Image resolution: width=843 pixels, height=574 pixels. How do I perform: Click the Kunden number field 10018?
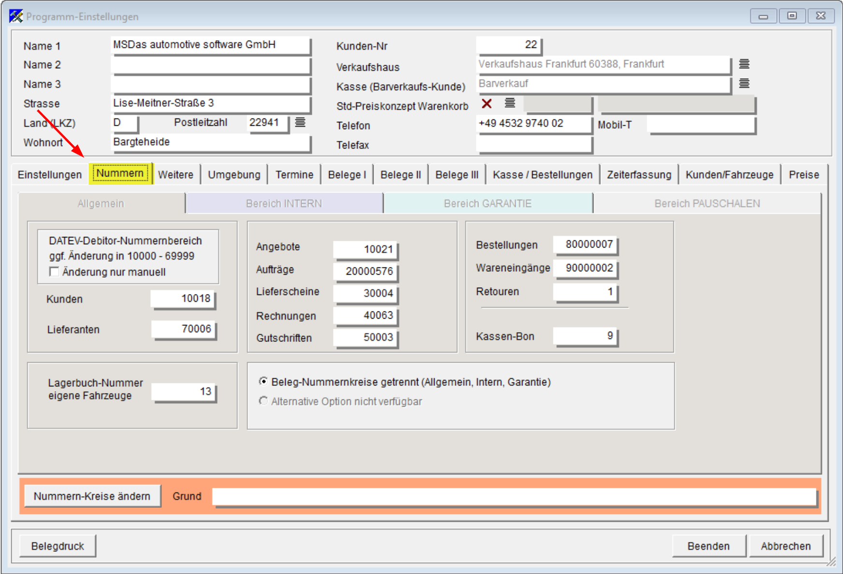click(183, 299)
